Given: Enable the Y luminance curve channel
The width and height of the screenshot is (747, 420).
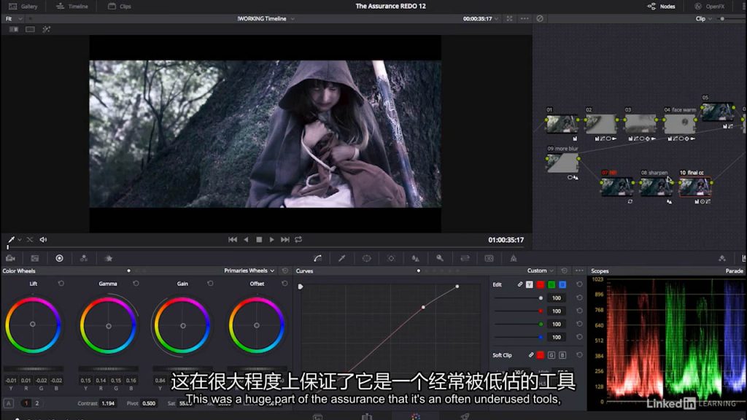Looking at the screenshot, I should tap(530, 284).
